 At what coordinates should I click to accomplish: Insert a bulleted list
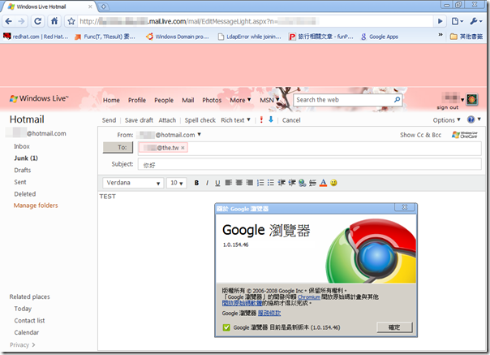pos(271,183)
